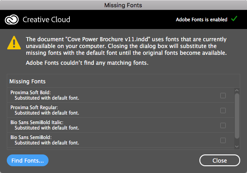Click the yellow warning triangle icon
The width and height of the screenshot is (247, 173).
(x=14, y=43)
